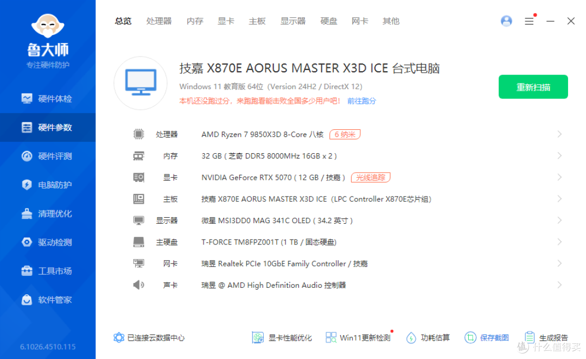Expand the 内存 row chevron
The width and height of the screenshot is (586, 359).
coord(559,155)
